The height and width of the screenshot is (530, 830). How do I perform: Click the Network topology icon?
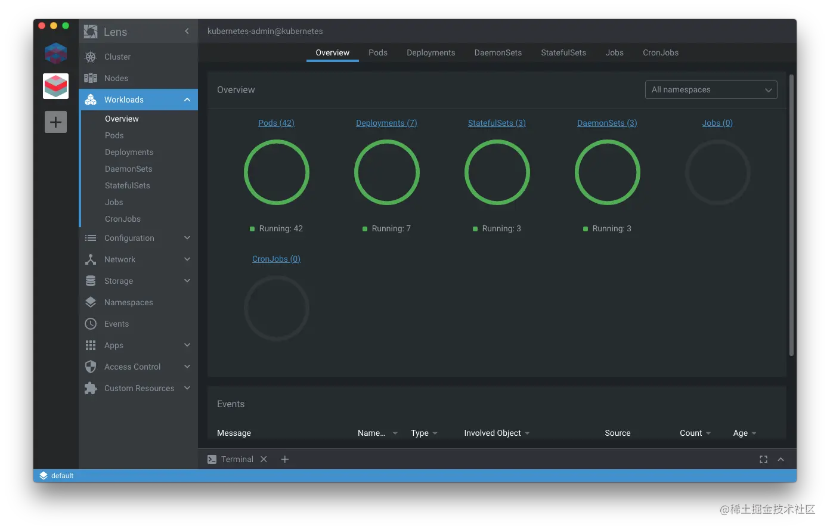91,259
